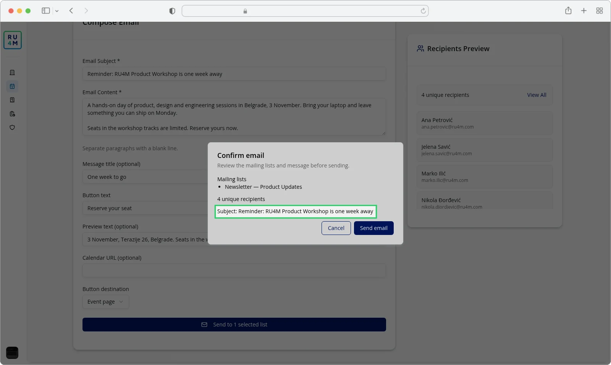Click View All recipients link

point(537,95)
